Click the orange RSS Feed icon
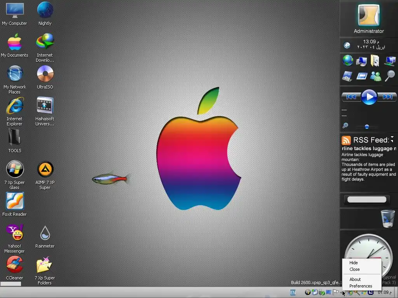Image resolution: width=398 pixels, height=298 pixels. pyautogui.click(x=346, y=140)
